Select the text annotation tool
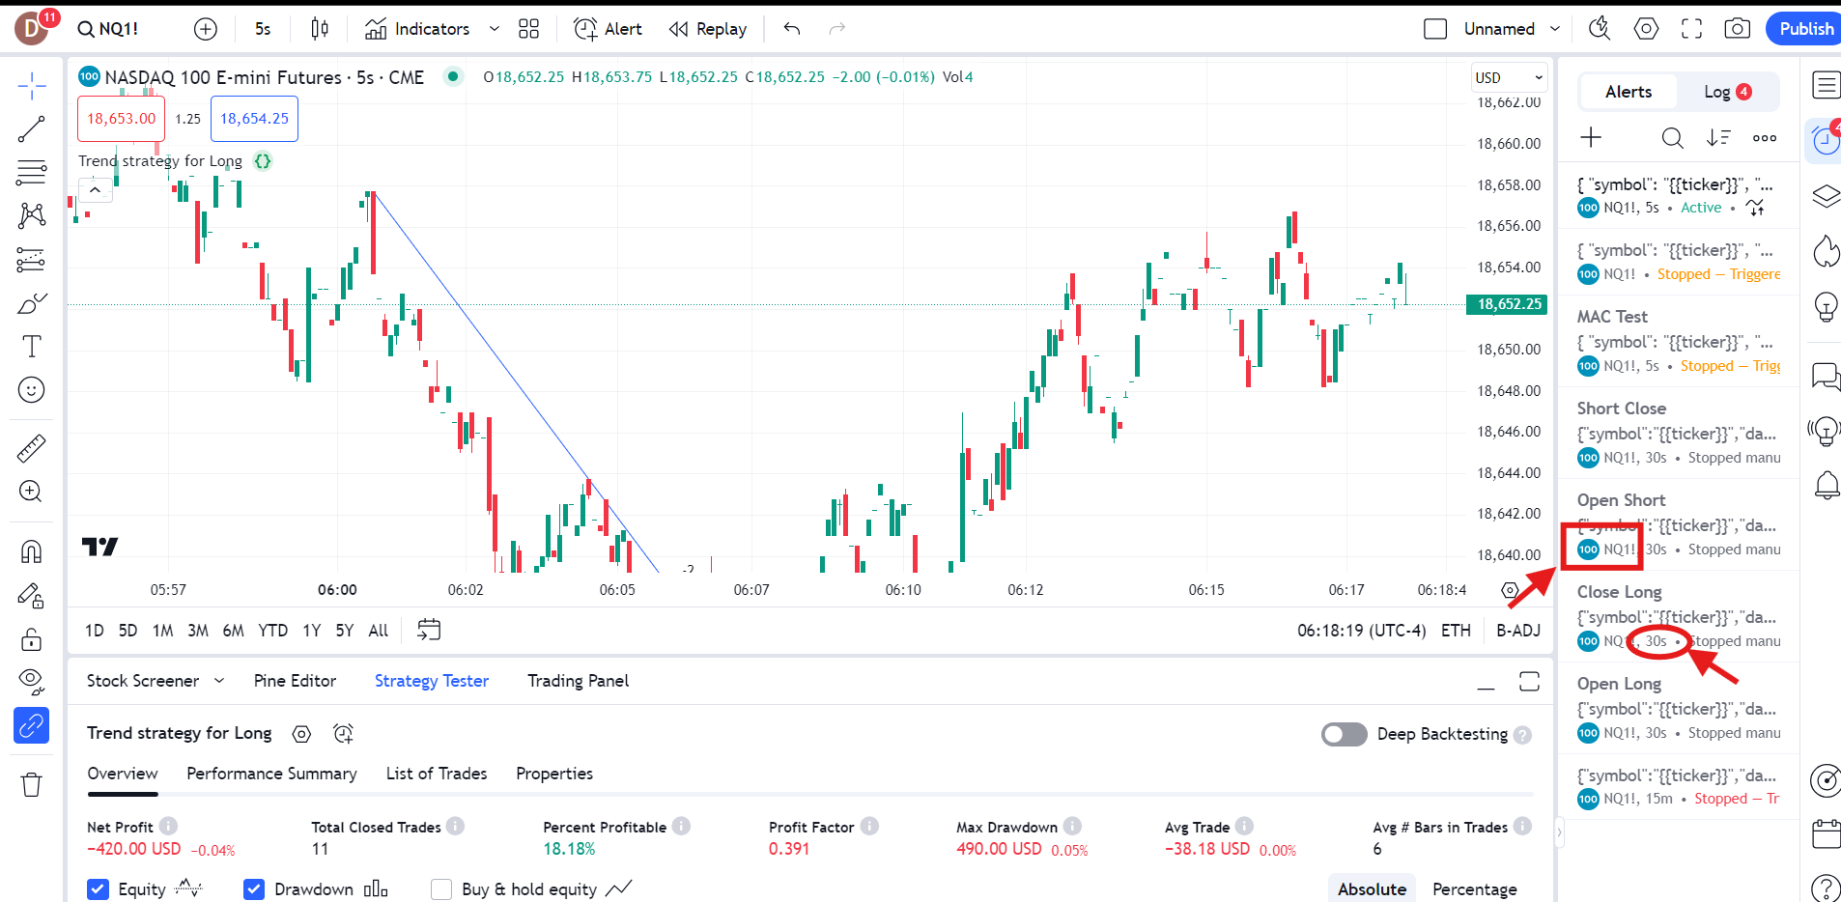 (31, 347)
